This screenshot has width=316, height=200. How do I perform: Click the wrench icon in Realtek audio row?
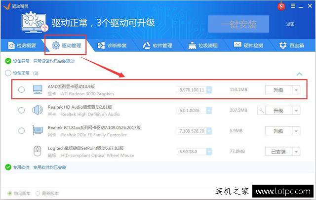[x=261, y=110]
